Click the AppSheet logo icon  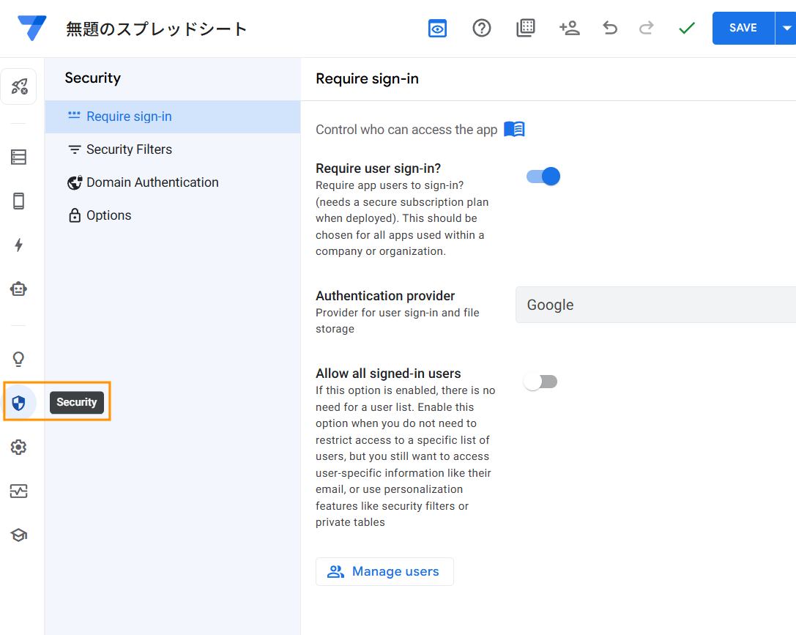[32, 29]
